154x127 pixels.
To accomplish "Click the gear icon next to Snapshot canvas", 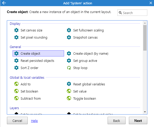I will 69,38.
